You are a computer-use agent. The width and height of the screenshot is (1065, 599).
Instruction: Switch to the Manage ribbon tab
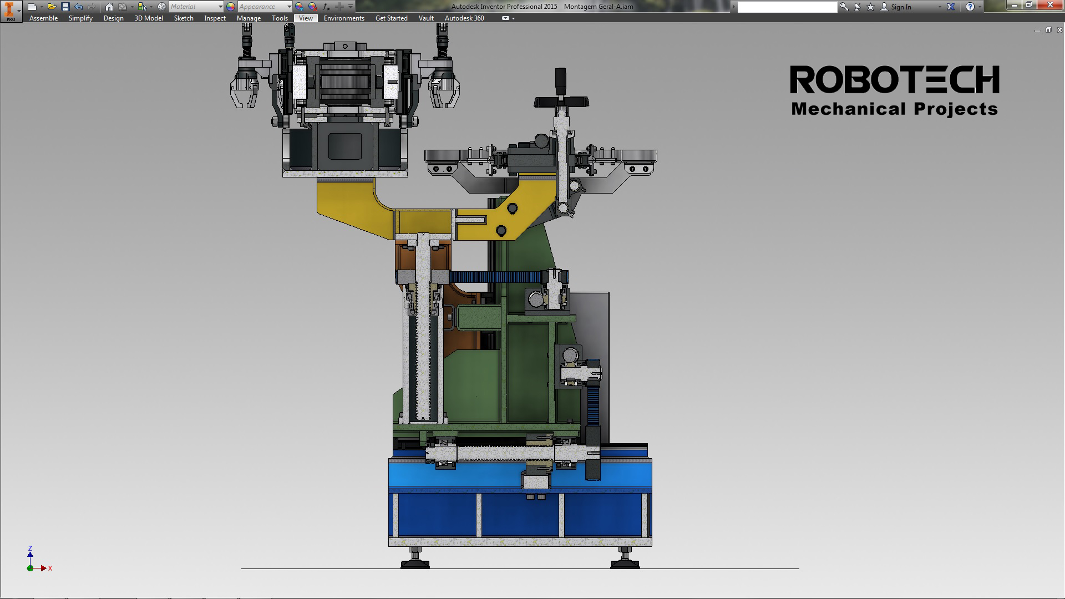[248, 18]
